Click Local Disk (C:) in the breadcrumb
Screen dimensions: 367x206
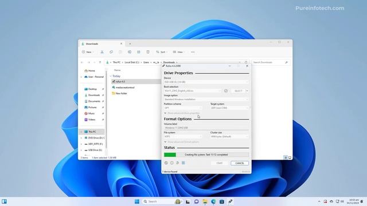[132, 62]
